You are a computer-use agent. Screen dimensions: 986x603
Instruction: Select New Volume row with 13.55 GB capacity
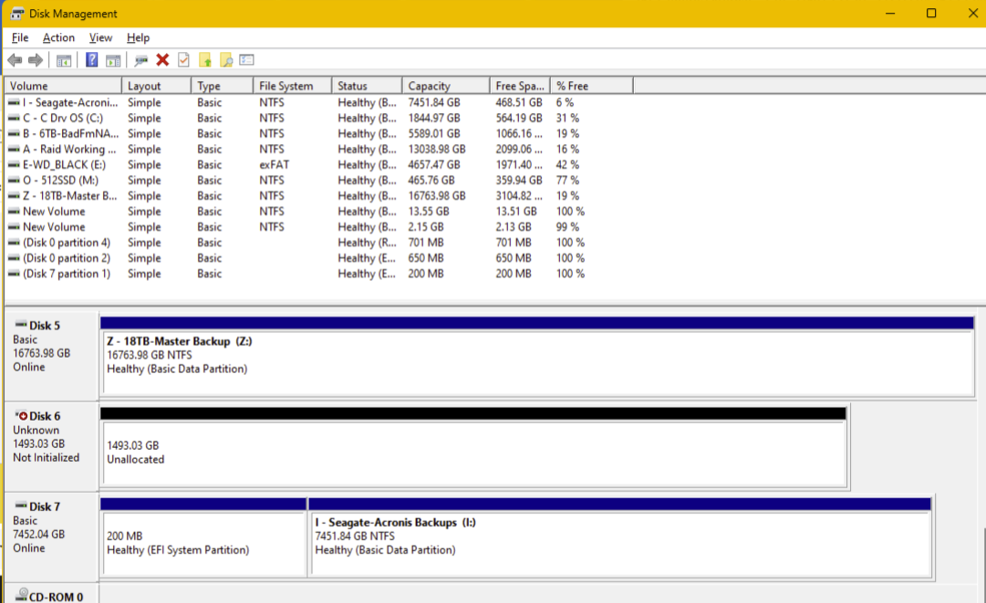pos(319,212)
